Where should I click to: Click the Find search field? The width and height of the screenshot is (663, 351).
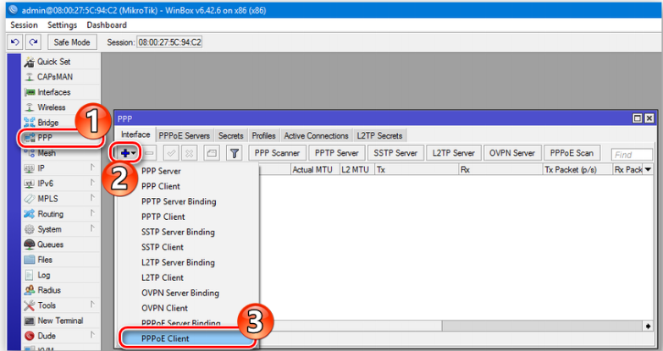(632, 155)
